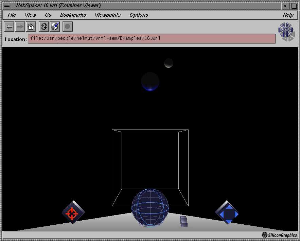This screenshot has height=241, width=300.
Task: Open the Help menu
Action: (x=288, y=15)
